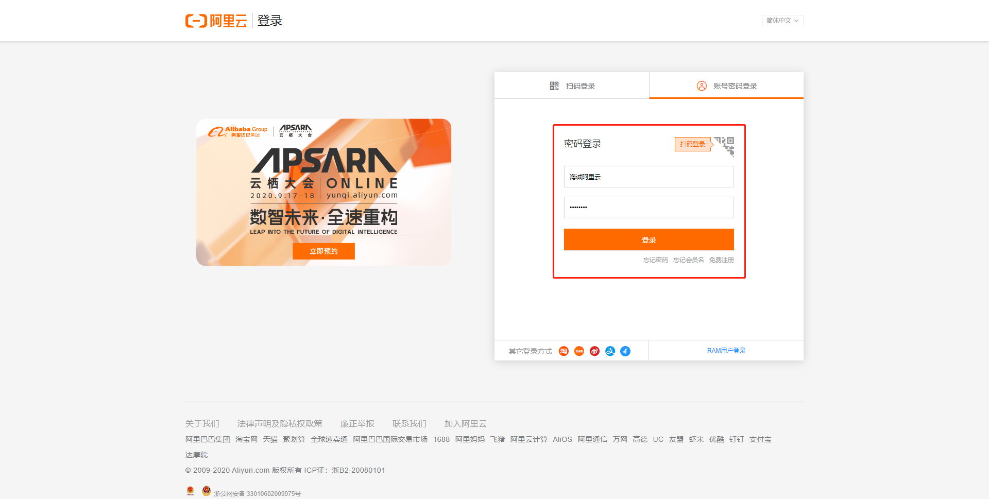Click the public security filing badge icon

tap(206, 491)
